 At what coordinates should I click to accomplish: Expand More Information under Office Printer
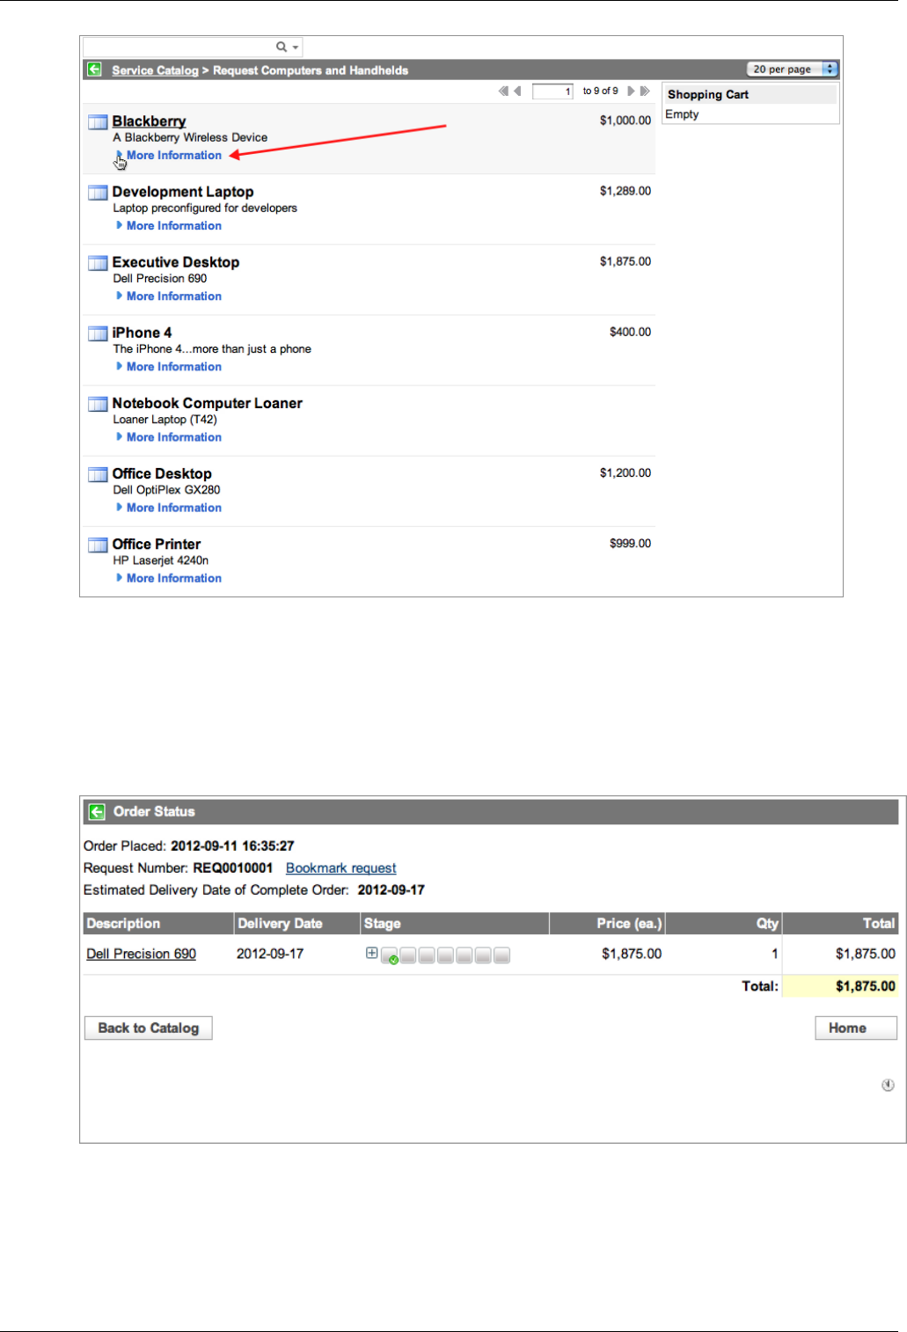click(x=173, y=578)
